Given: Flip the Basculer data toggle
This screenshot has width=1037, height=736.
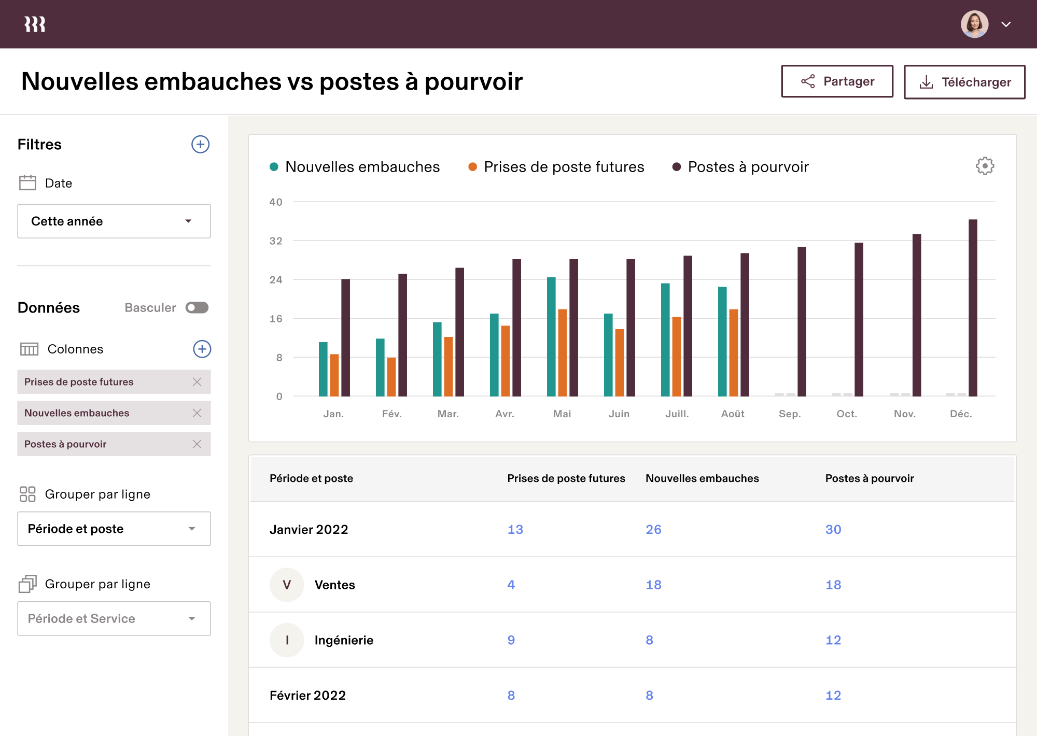Looking at the screenshot, I should [x=197, y=307].
